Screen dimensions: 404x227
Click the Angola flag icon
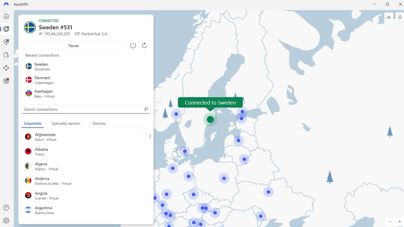click(28, 195)
